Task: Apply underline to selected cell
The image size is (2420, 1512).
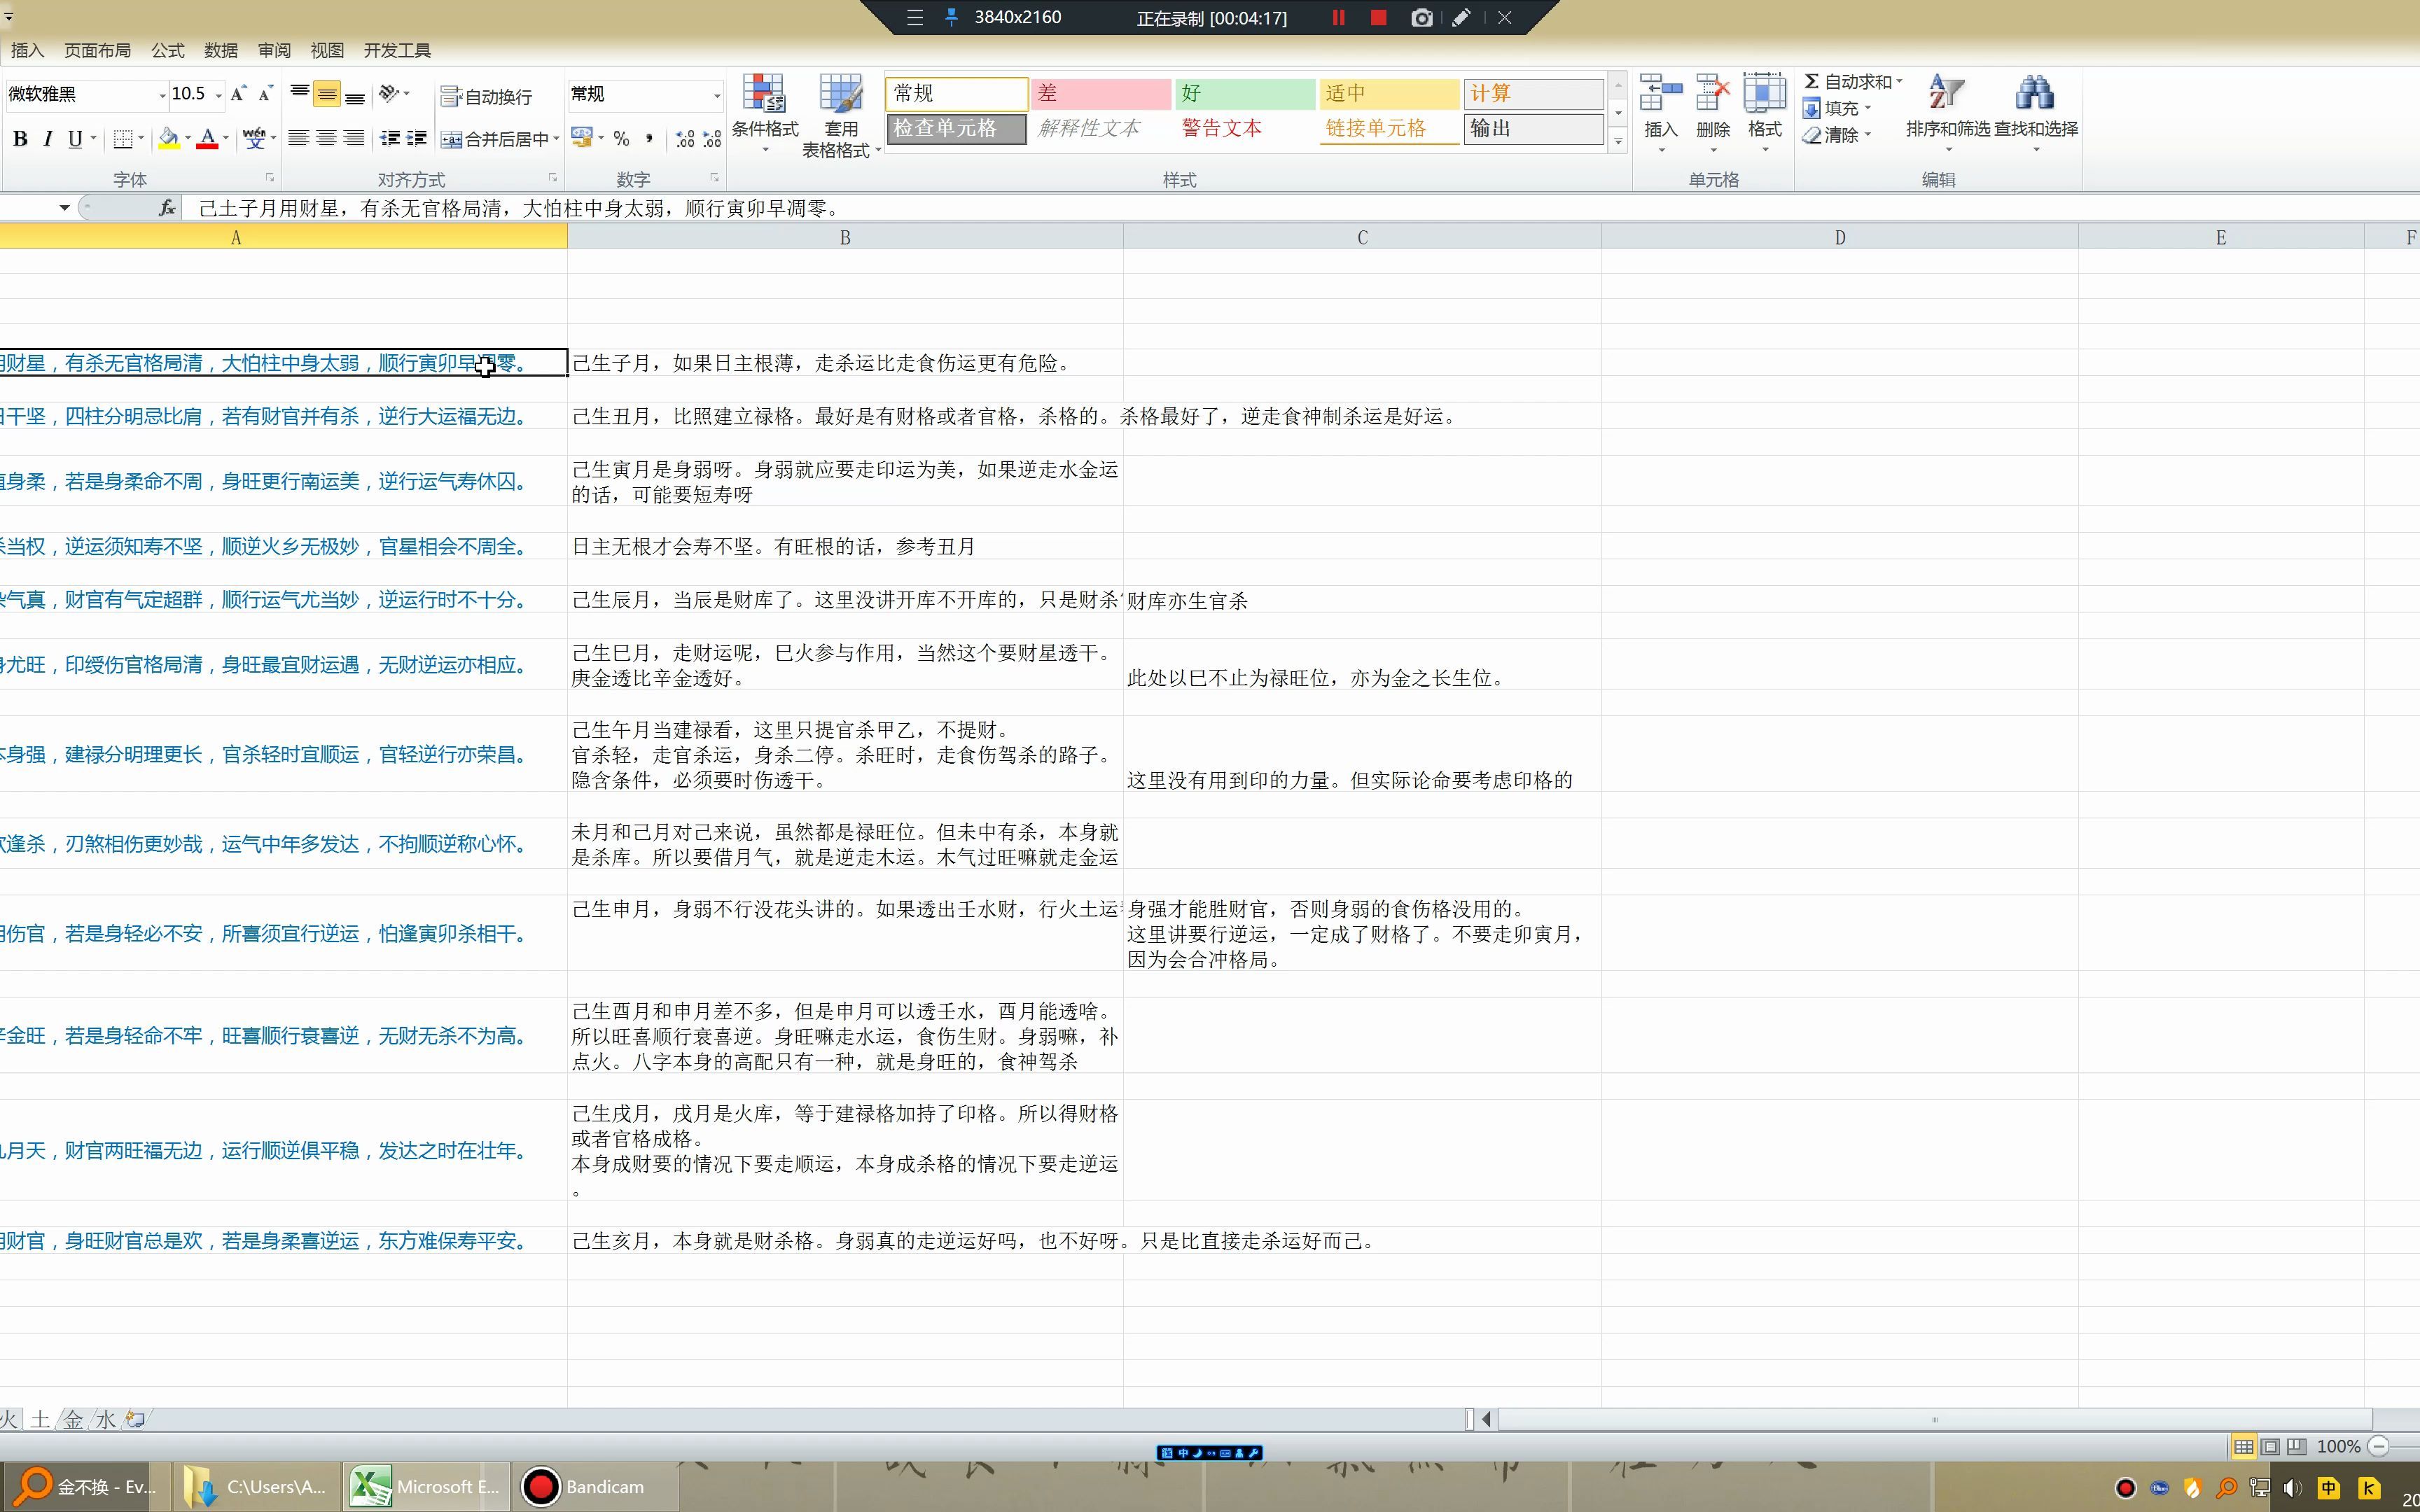Action: pyautogui.click(x=75, y=139)
